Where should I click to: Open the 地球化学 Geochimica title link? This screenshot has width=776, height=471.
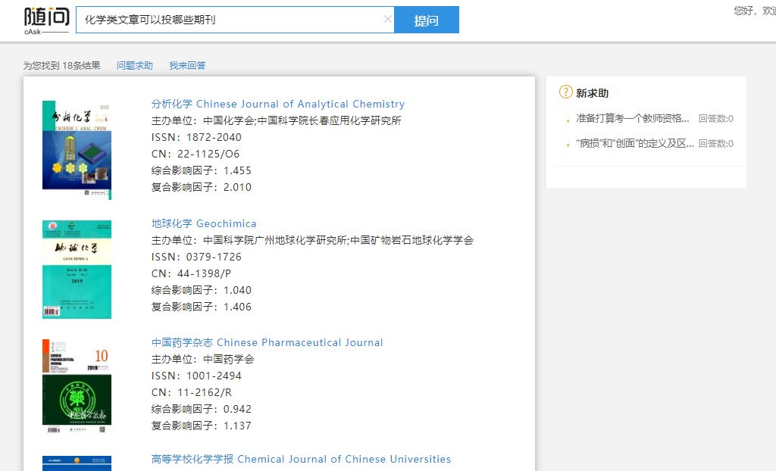(x=204, y=224)
